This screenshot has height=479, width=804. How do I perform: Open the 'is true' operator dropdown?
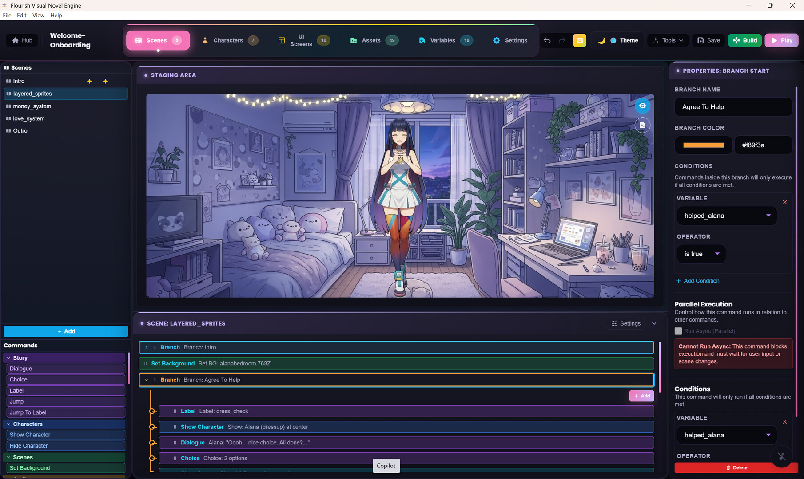[701, 254]
